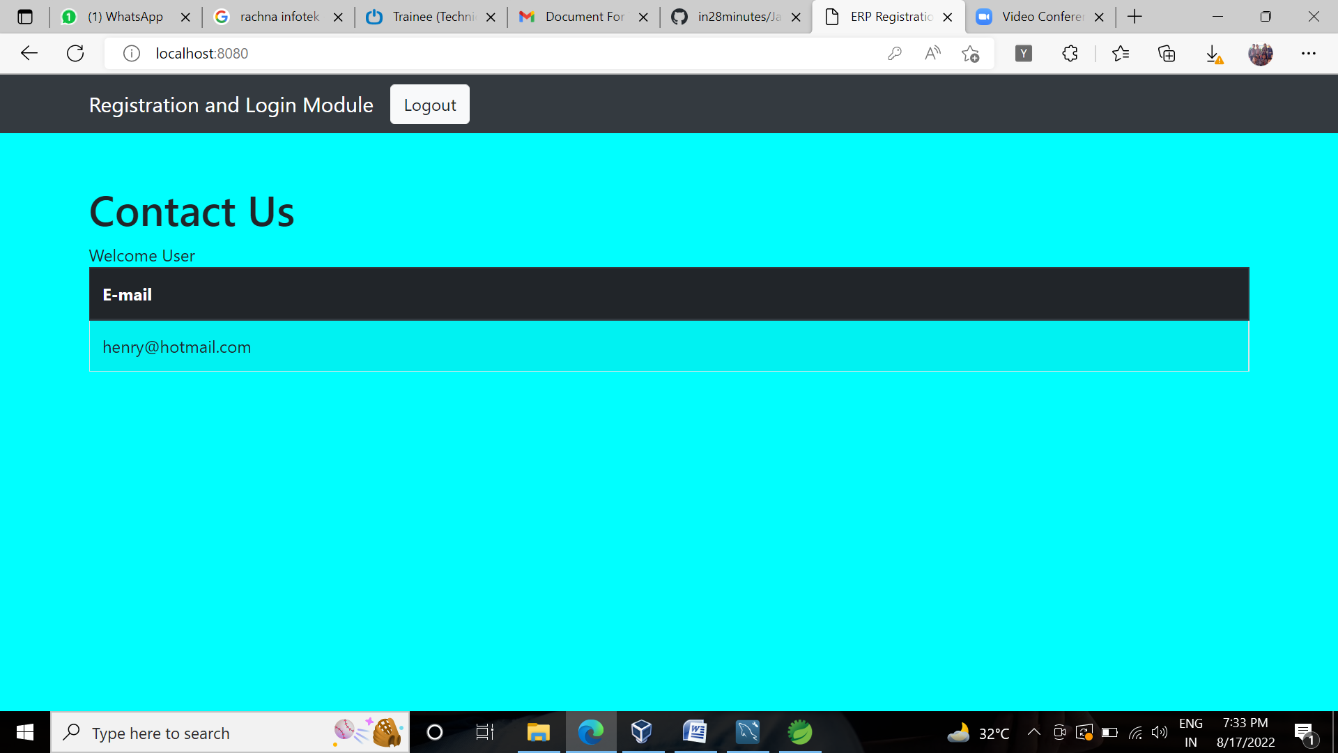Open a new browser tab
The width and height of the screenshot is (1338, 753).
coord(1135,17)
